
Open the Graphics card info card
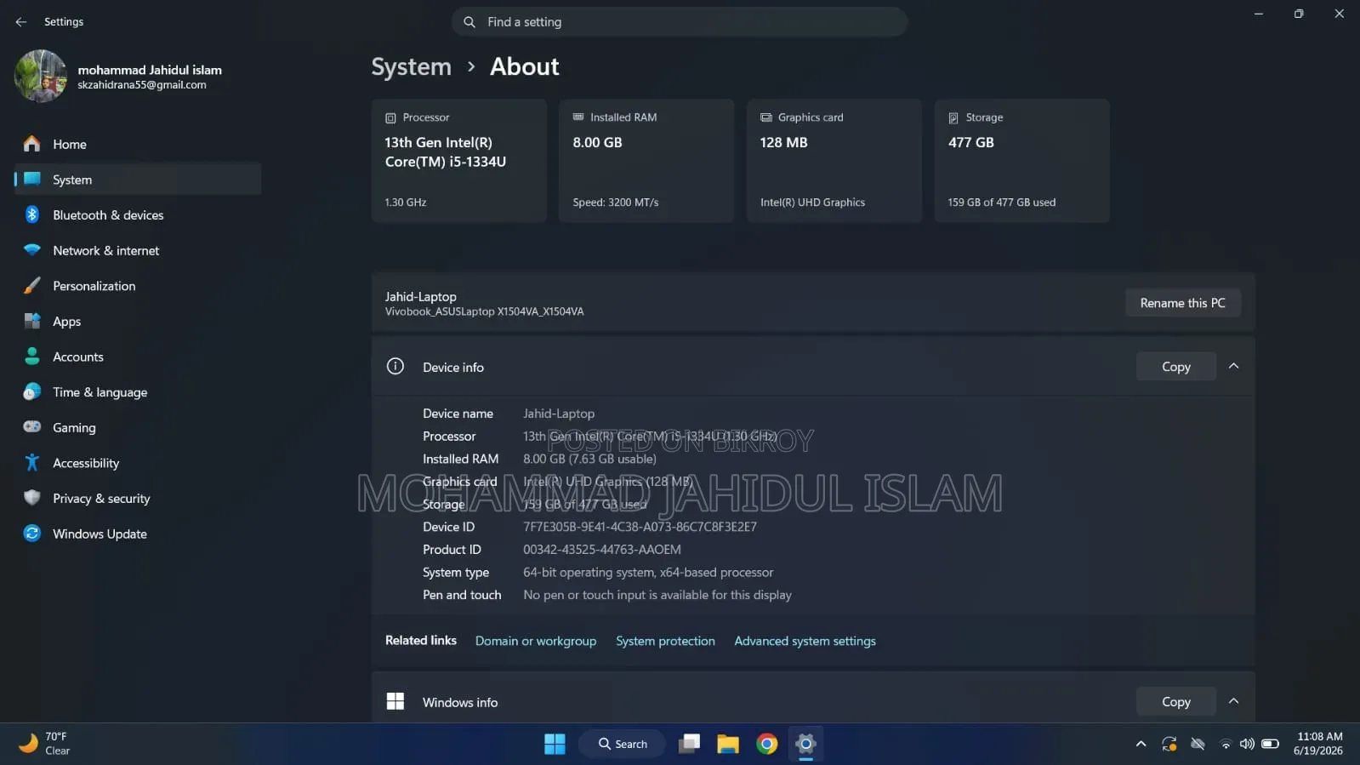coord(834,161)
